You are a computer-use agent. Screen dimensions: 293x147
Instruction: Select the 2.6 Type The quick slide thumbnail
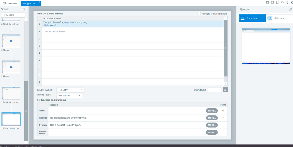(x=11, y=119)
